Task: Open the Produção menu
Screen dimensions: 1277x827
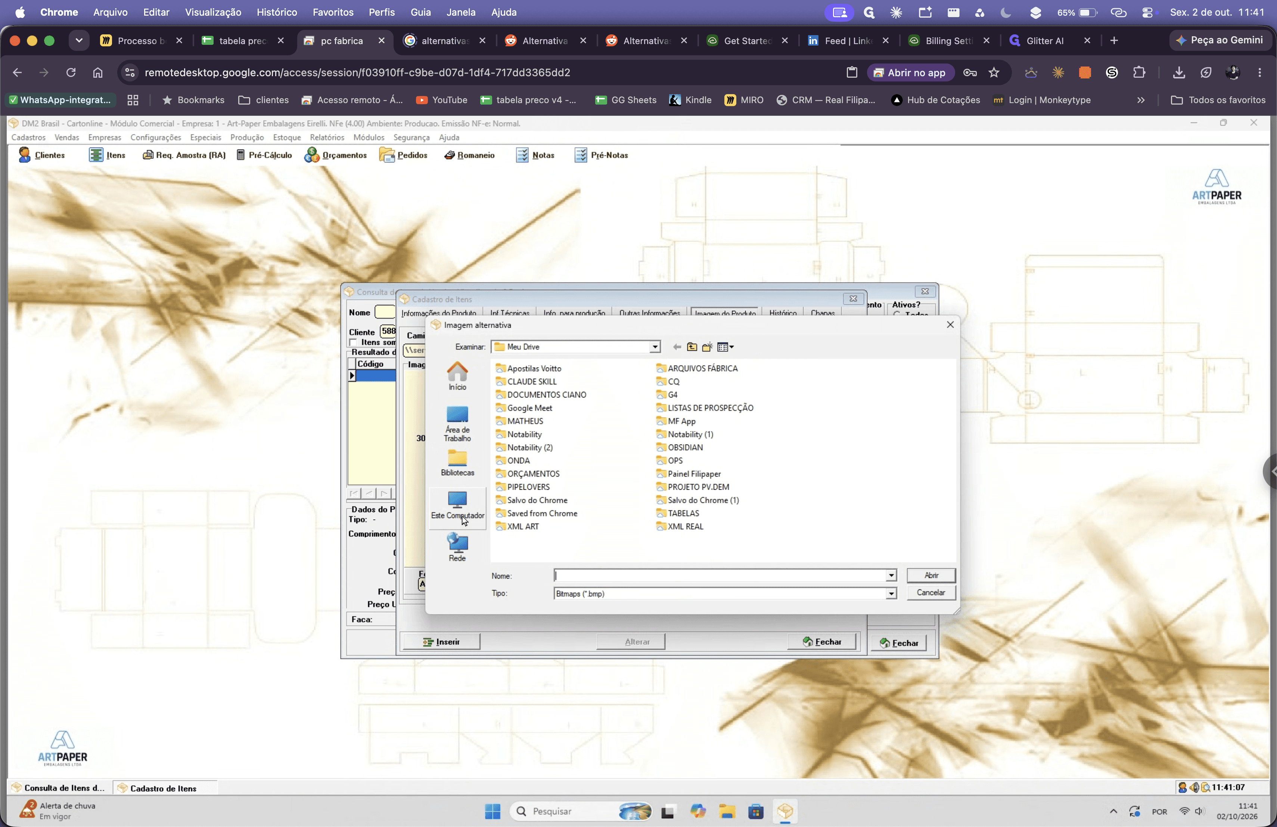Action: pos(247,137)
